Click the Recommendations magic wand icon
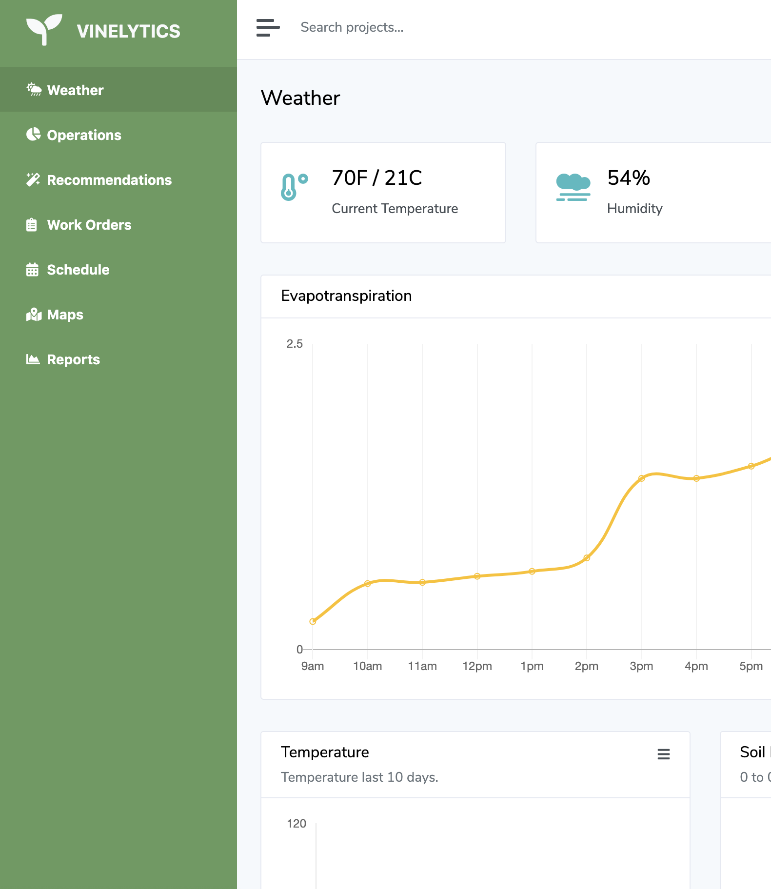The width and height of the screenshot is (771, 889). click(x=33, y=179)
